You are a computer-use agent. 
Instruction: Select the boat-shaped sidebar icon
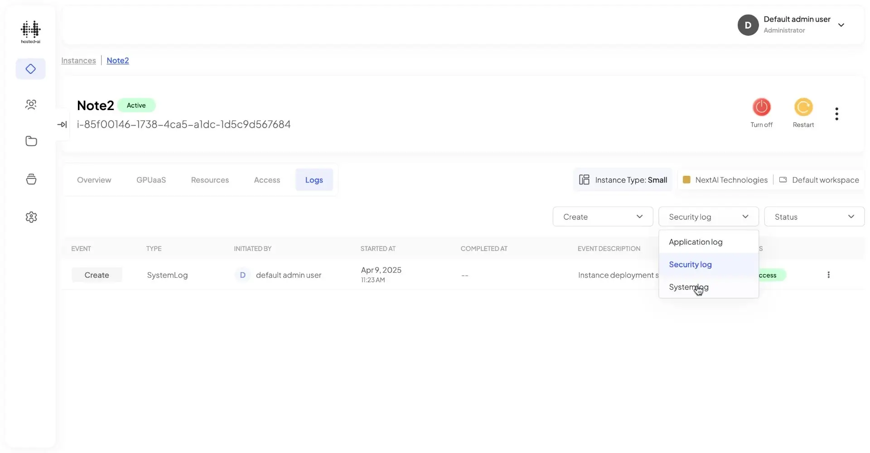click(x=30, y=179)
